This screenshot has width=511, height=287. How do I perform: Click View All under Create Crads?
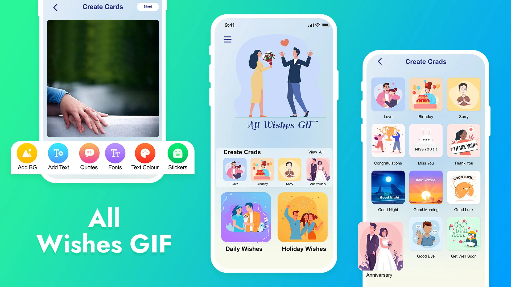coord(315,152)
